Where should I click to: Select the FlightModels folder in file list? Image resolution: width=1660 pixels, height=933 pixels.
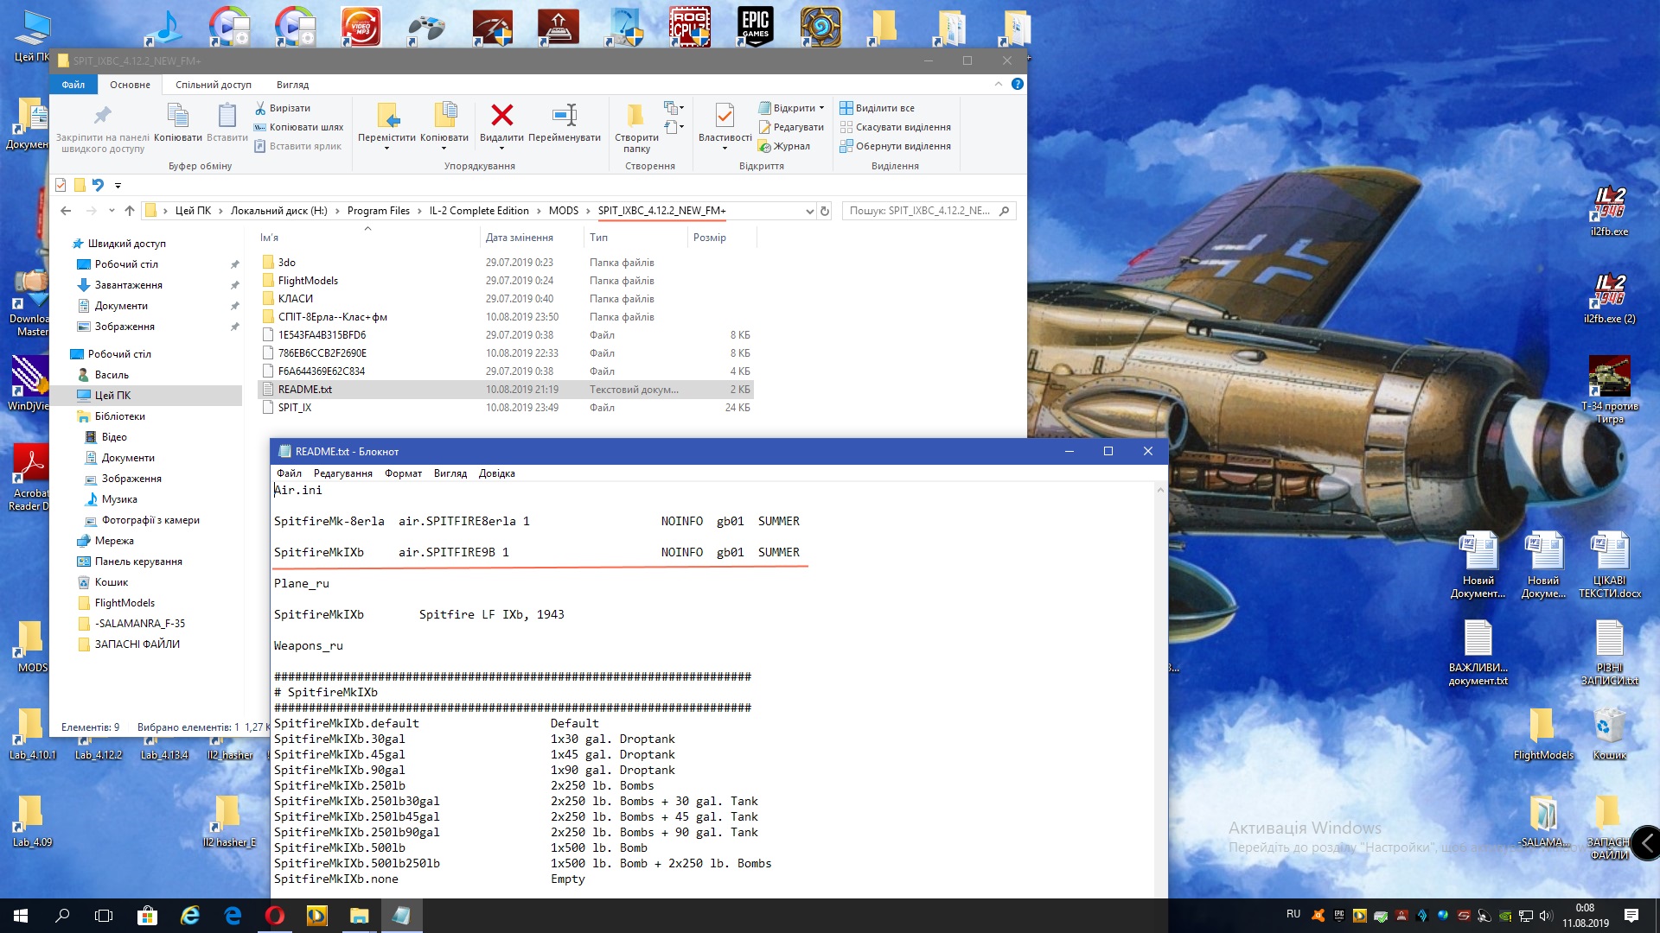(308, 281)
